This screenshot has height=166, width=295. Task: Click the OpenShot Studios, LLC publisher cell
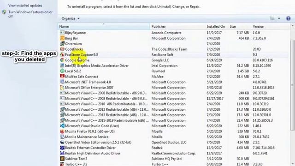tap(169, 142)
